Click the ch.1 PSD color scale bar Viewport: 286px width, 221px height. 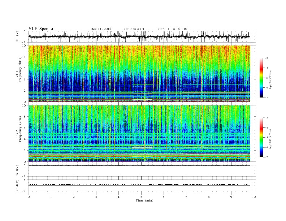(261, 78)
